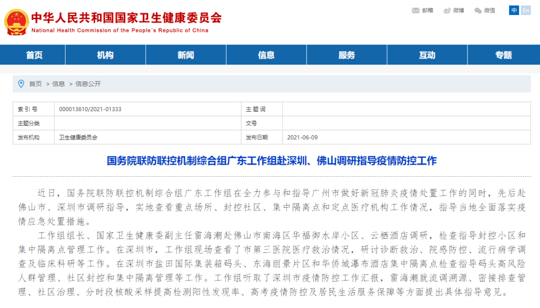Click the 微信 text link

point(489,11)
